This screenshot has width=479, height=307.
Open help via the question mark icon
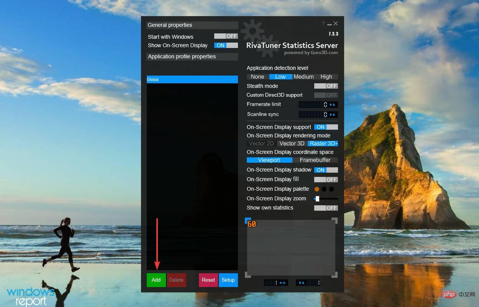click(x=323, y=23)
